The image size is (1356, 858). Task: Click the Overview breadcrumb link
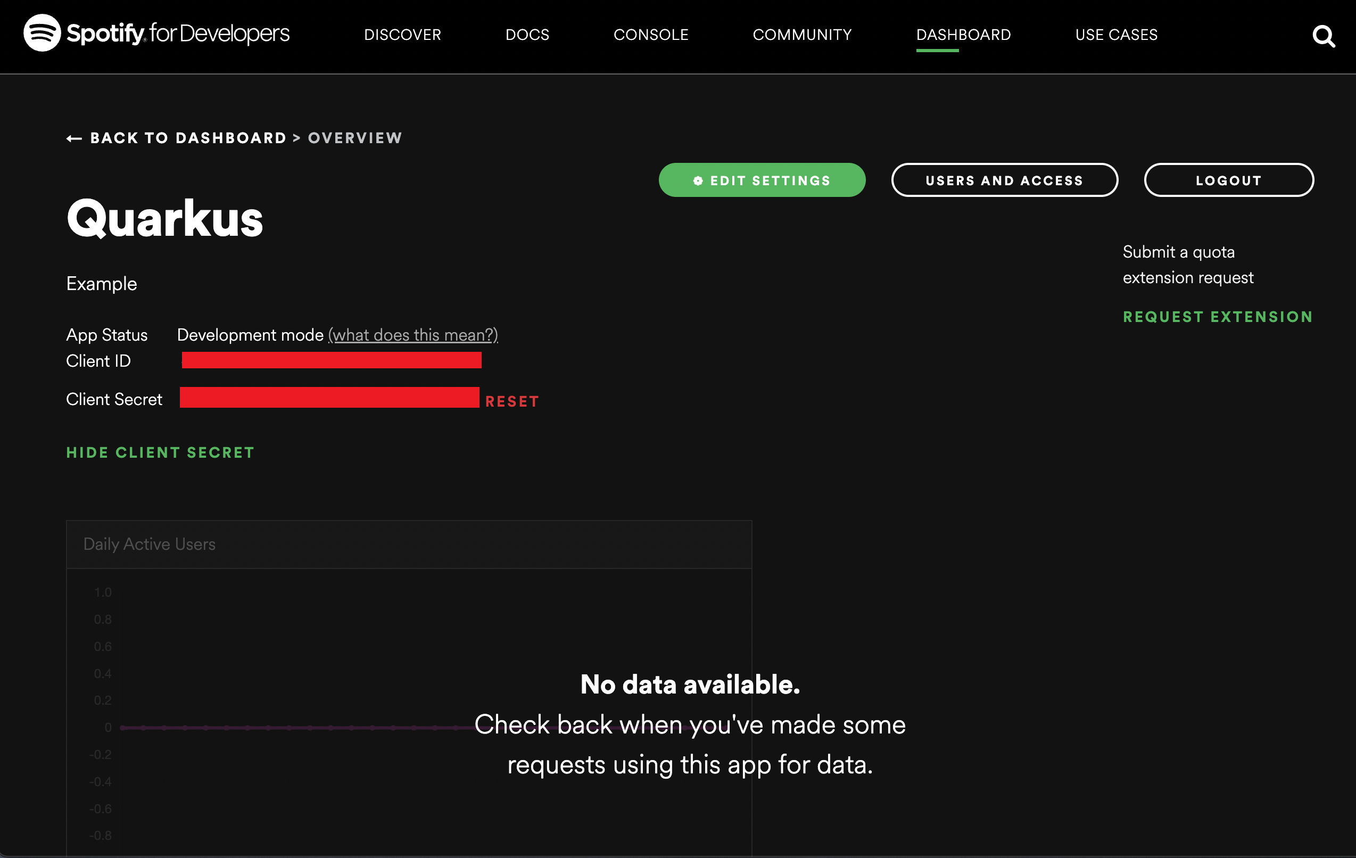point(354,137)
